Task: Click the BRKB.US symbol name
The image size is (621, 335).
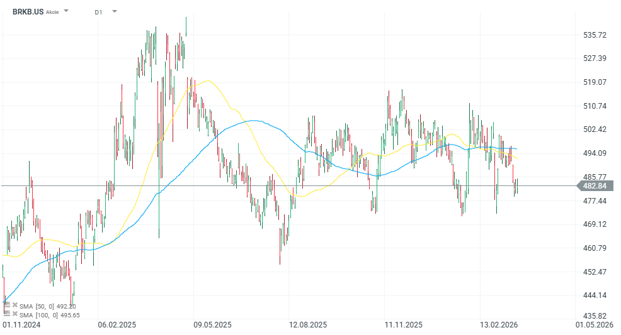Action: 27,11
